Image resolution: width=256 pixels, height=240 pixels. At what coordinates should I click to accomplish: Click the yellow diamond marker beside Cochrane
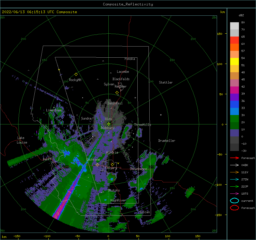click(97, 165)
